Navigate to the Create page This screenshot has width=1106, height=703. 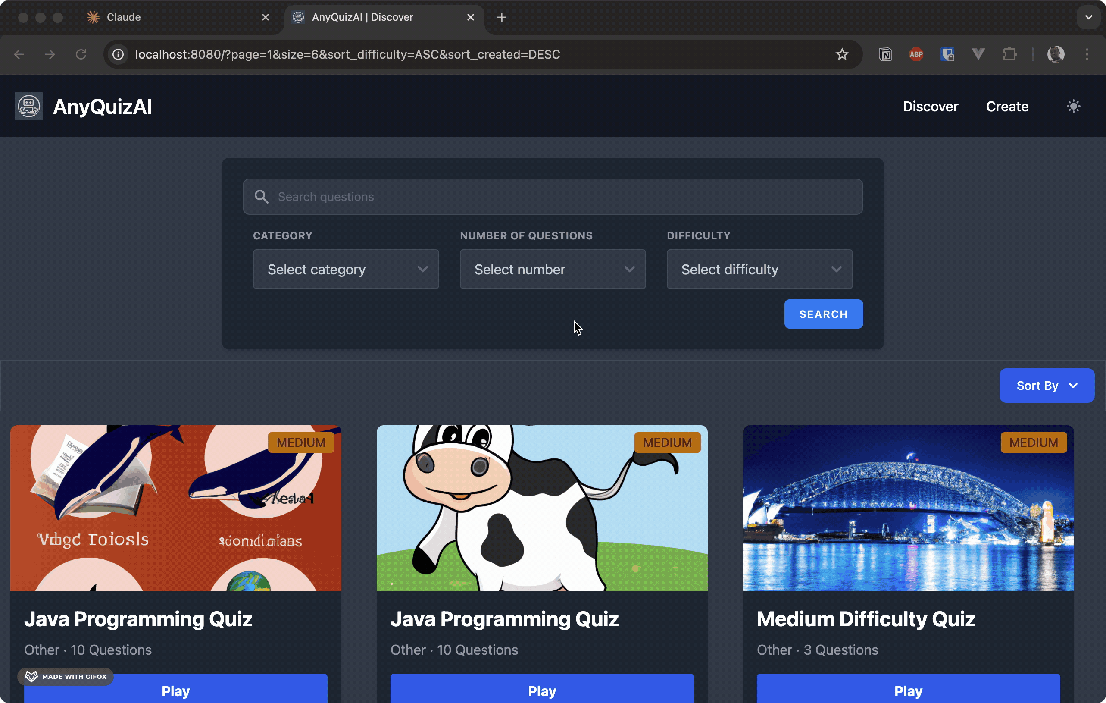(1007, 106)
